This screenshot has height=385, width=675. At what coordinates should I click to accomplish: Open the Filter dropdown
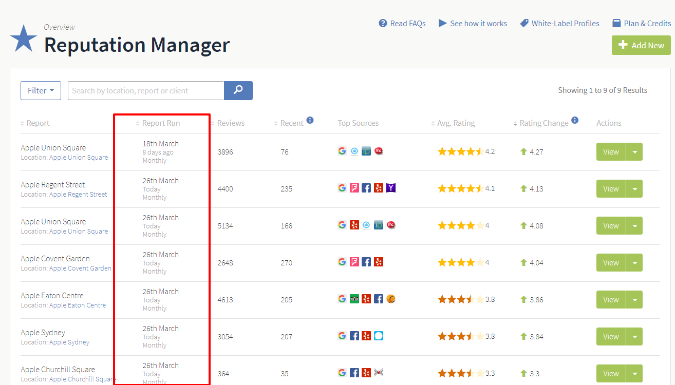pos(41,90)
